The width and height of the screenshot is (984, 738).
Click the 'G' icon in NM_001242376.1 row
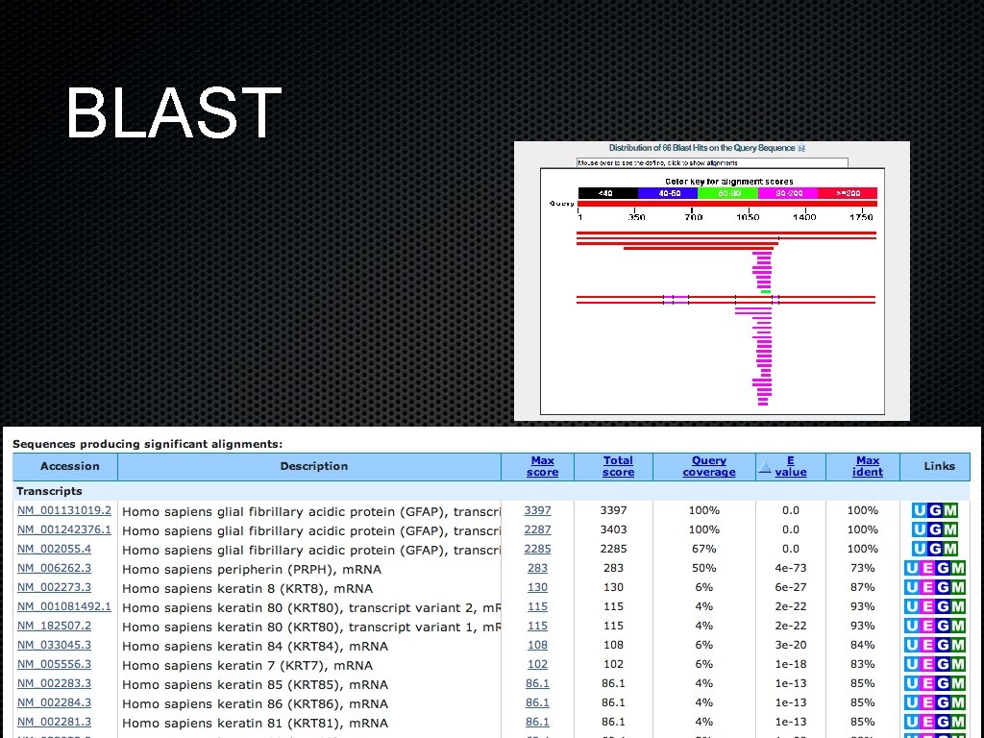click(x=935, y=529)
